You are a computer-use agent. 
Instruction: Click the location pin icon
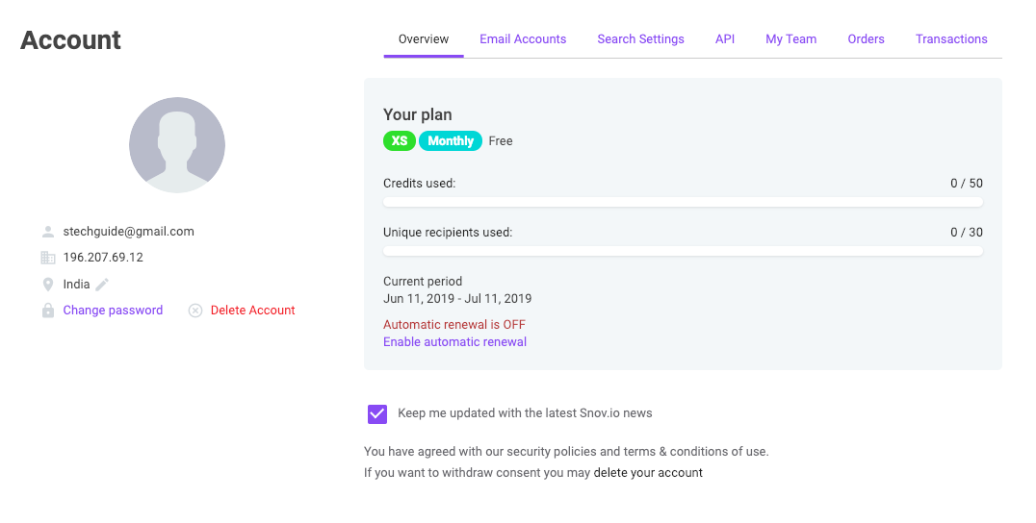48,285
